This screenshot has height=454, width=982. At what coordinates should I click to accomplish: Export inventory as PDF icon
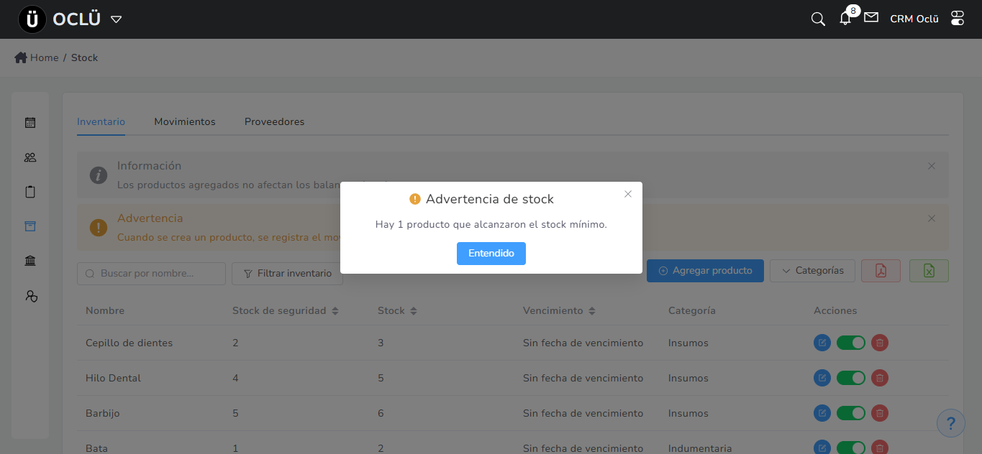pos(881,271)
